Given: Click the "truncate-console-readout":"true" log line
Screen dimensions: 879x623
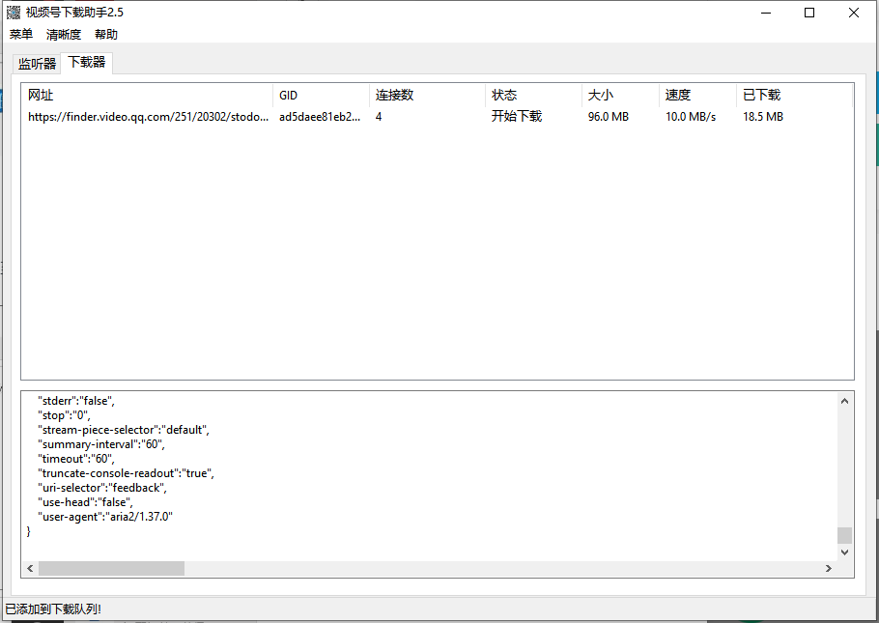Looking at the screenshot, I should click(127, 473).
